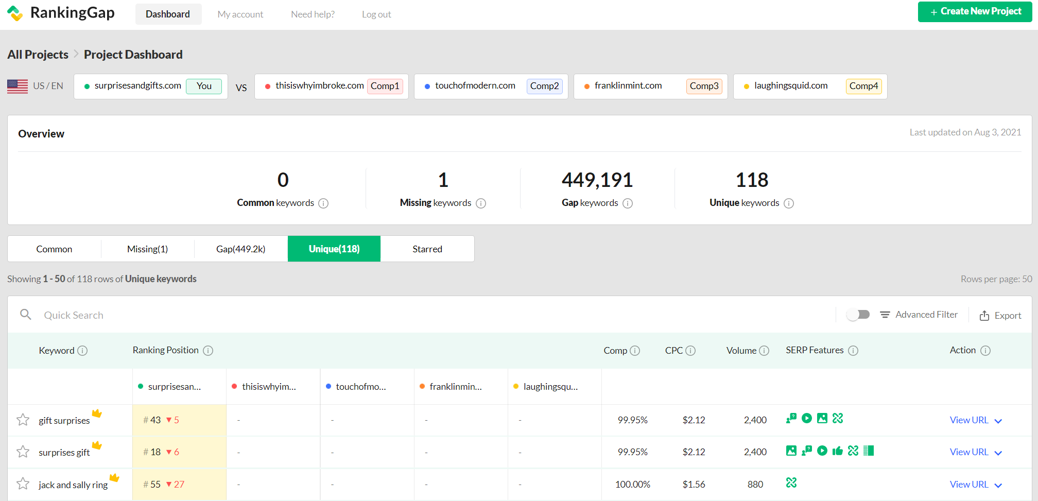Screen dimensions: 1038x501
Task: Open My account menu
Action: 240,14
